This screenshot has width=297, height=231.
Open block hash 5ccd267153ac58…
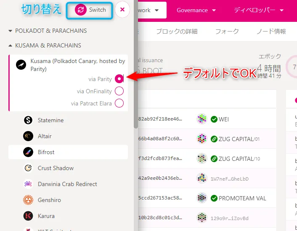pyautogui.click(x=160, y=198)
